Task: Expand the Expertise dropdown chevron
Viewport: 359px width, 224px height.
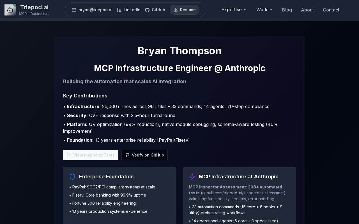Action: 245,10
